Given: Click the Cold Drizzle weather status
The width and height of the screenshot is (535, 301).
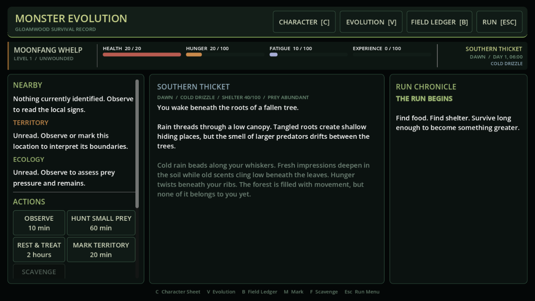Looking at the screenshot, I should pos(507,64).
